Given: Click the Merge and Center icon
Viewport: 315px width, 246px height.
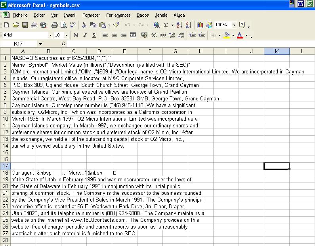Looking at the screenshot, I should (x=133, y=35).
